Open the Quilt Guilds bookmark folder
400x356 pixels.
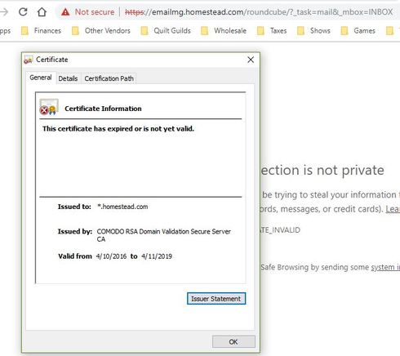[x=166, y=31]
